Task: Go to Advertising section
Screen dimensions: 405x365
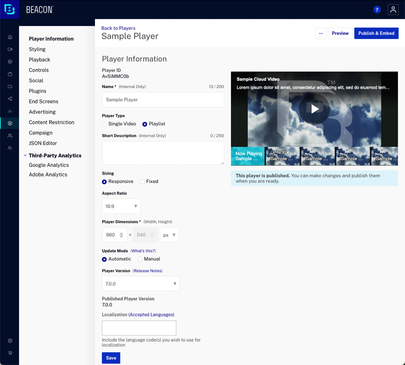Action: [x=42, y=112]
